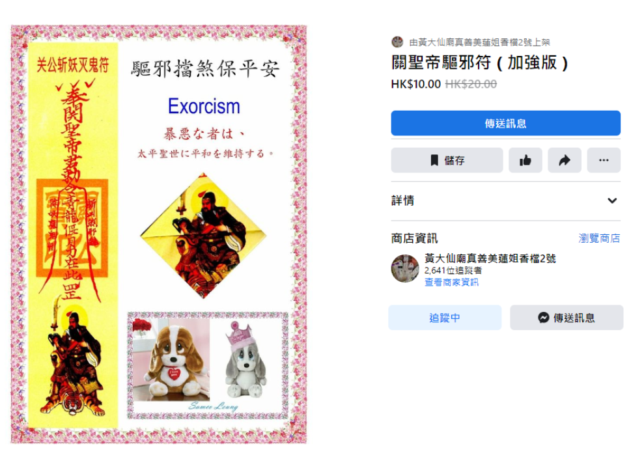Open the shop name 黃大仙廟真善美蓮姐香檔2號
The image size is (631, 470).
[x=490, y=258]
